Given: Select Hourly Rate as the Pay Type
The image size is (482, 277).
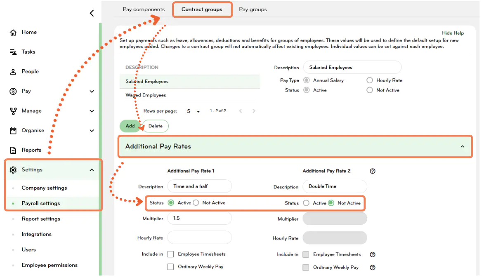Looking at the screenshot, I should point(369,80).
